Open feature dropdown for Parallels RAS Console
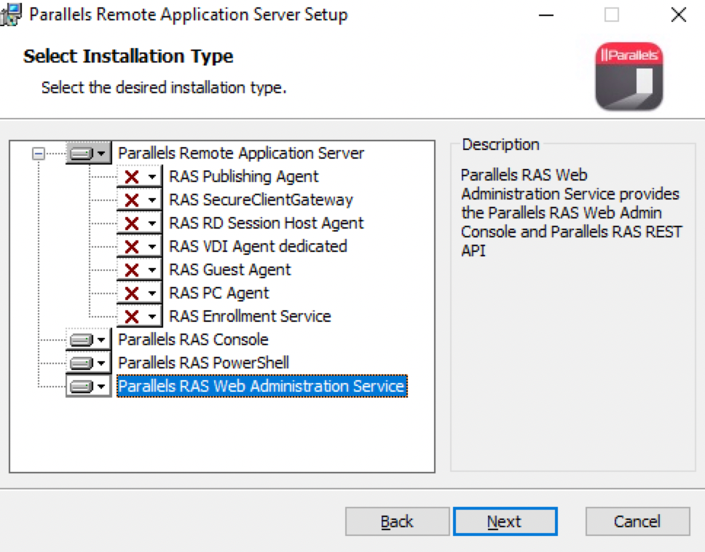The width and height of the screenshot is (705, 552). click(89, 340)
